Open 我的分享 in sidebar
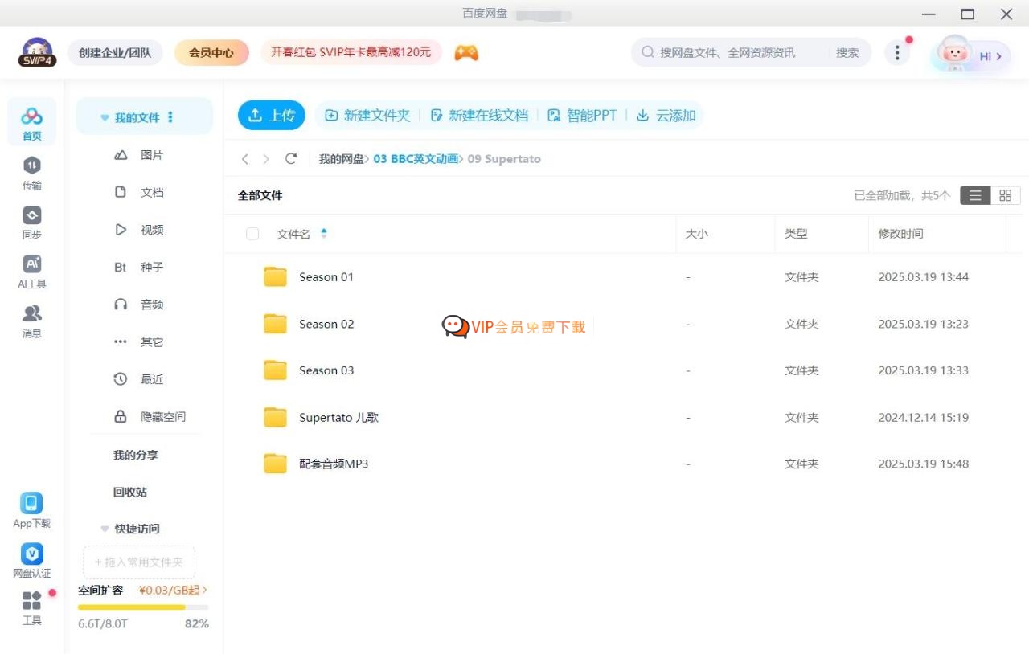 [135, 455]
